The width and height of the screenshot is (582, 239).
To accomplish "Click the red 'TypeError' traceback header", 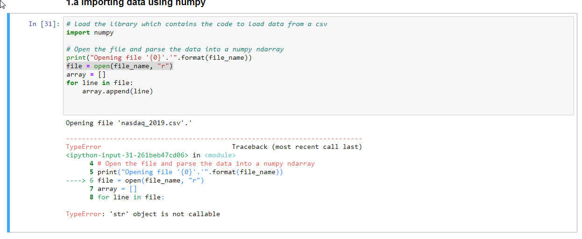I will click(x=84, y=147).
